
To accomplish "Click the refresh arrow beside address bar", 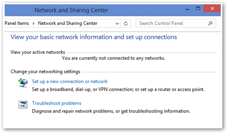I will pos(126,23).
